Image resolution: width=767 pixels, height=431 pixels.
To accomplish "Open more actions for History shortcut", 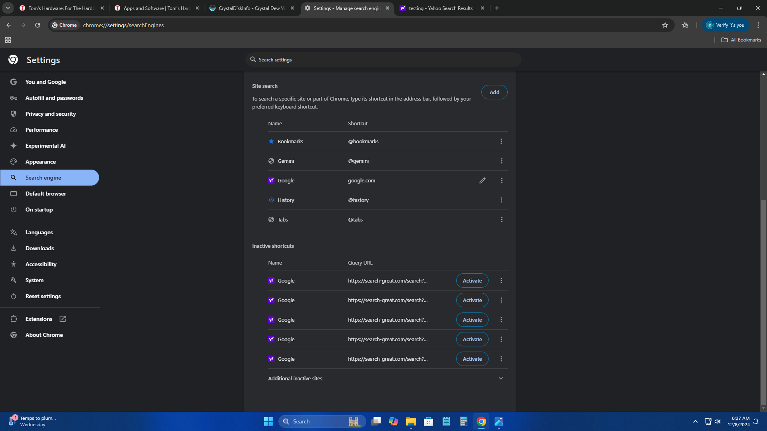I will pyautogui.click(x=501, y=200).
